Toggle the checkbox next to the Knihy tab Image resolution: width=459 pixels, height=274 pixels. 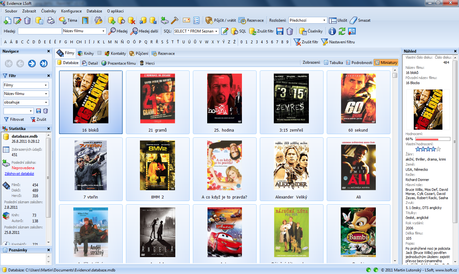[99, 53]
